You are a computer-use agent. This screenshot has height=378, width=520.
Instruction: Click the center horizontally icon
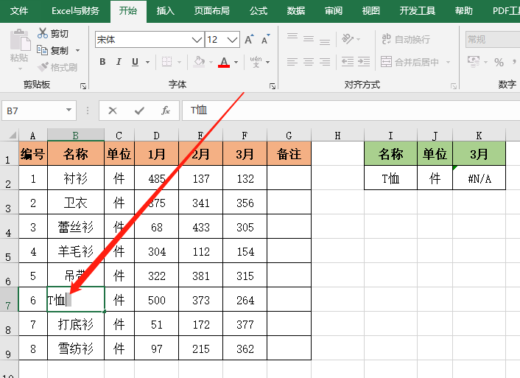point(309,62)
